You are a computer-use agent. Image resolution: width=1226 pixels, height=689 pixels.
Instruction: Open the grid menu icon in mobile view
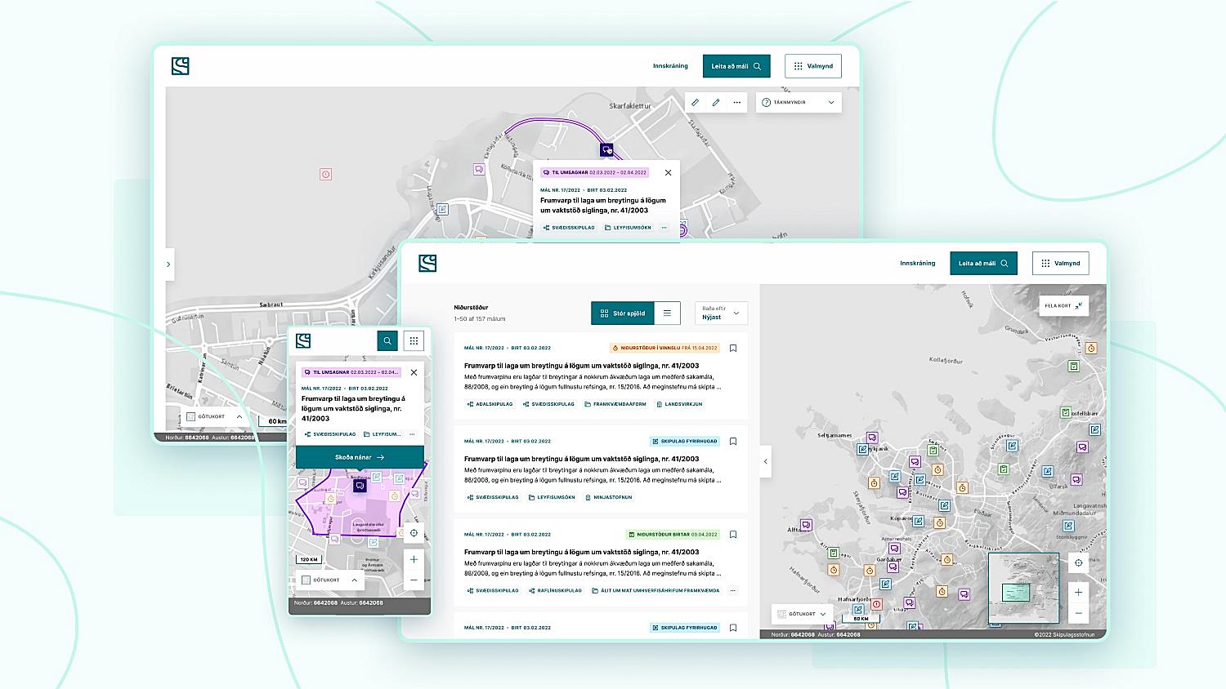click(x=414, y=341)
